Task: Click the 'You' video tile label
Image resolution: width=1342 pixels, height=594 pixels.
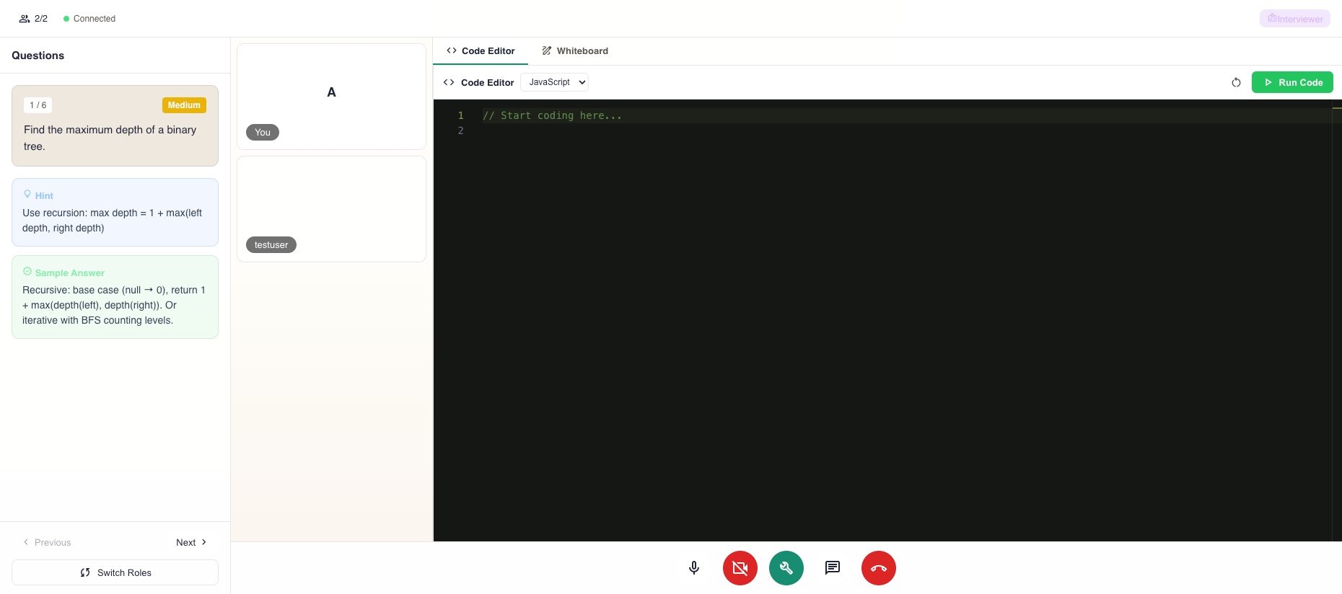Action: pyautogui.click(x=263, y=133)
